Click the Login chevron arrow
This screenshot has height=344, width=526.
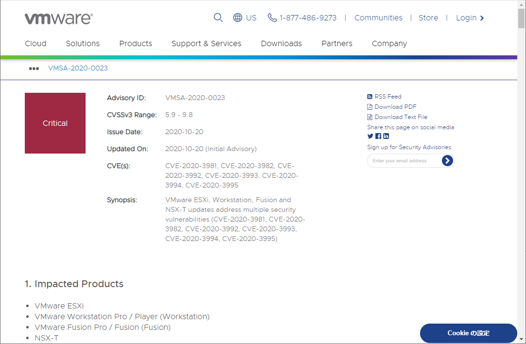[x=482, y=18]
